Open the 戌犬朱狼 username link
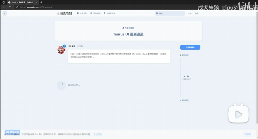The height and width of the screenshot is (139, 258). [72, 46]
